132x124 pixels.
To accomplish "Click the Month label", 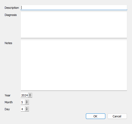I will click(9, 102).
